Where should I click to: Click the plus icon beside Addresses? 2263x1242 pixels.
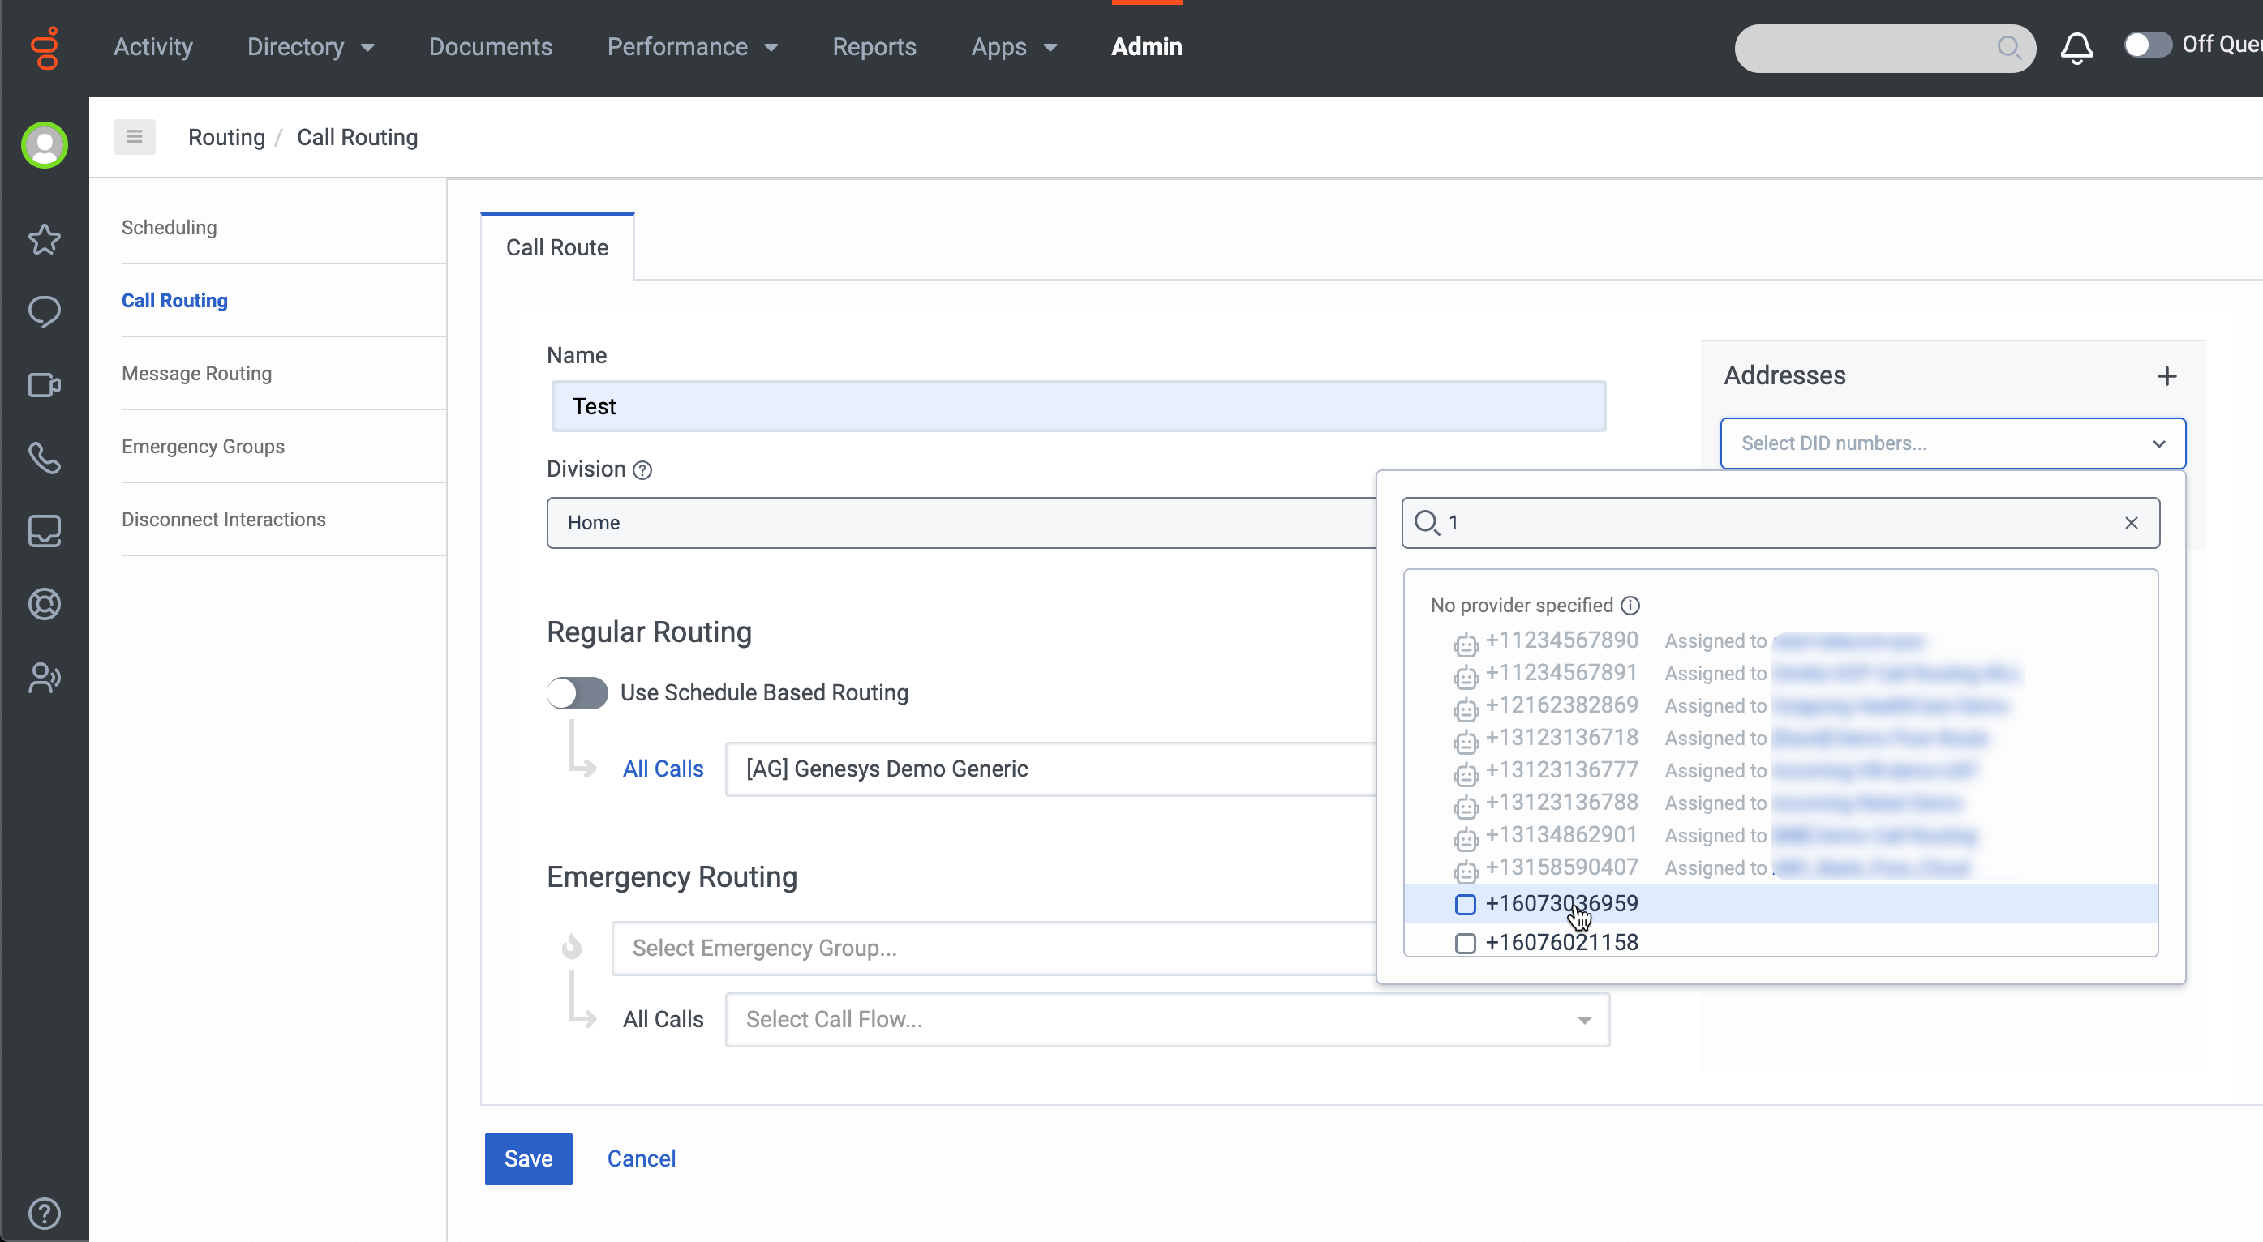[x=2166, y=376]
